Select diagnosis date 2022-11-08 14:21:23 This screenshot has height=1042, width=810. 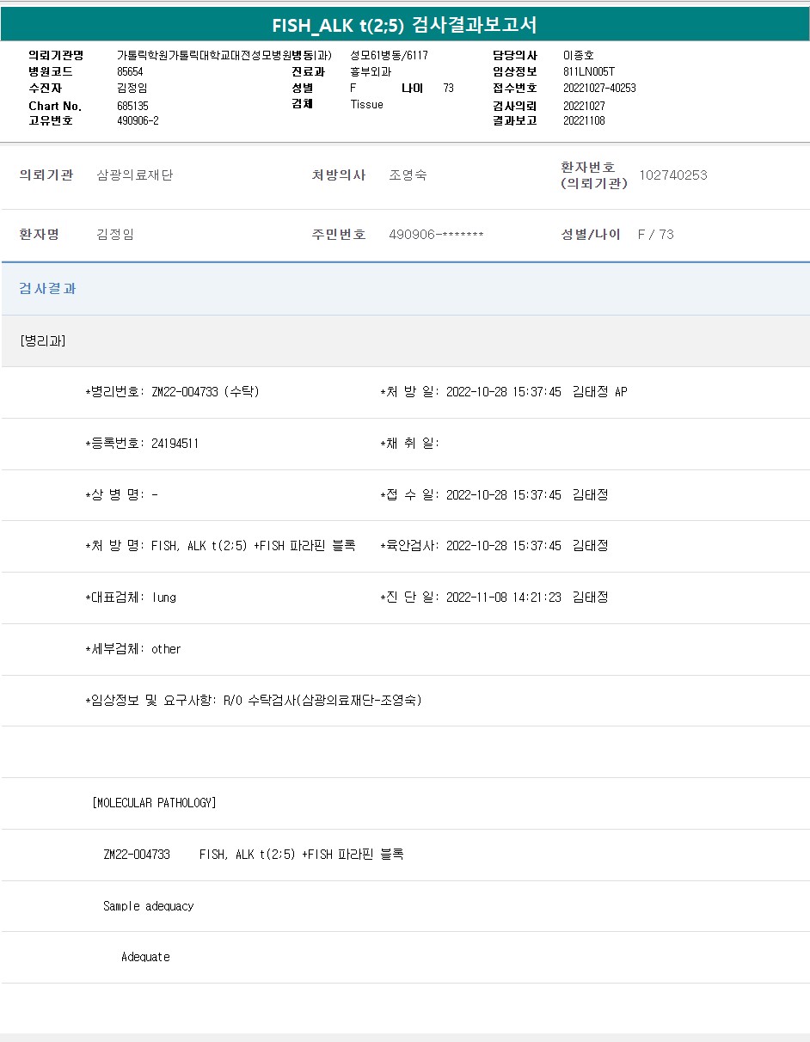504,598
